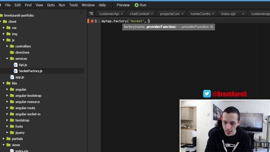Open the Edit menu

(x=18, y=5)
